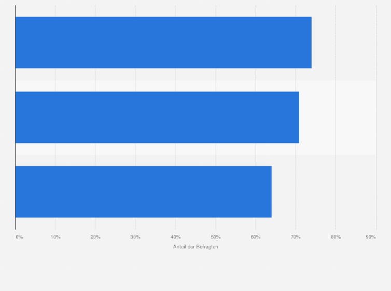391x291 pixels.
Task: Select the longest blue bar at the top
Action: (x=163, y=43)
